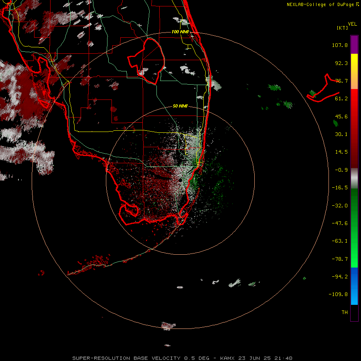The image size is (361, 361).
Task: Click the TH legend label
Action: click(x=345, y=312)
